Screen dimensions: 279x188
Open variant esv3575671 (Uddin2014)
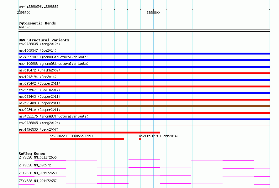tap(39, 90)
